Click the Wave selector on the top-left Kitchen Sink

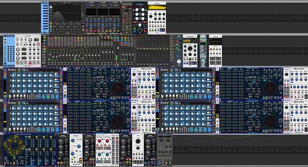point(153,74)
